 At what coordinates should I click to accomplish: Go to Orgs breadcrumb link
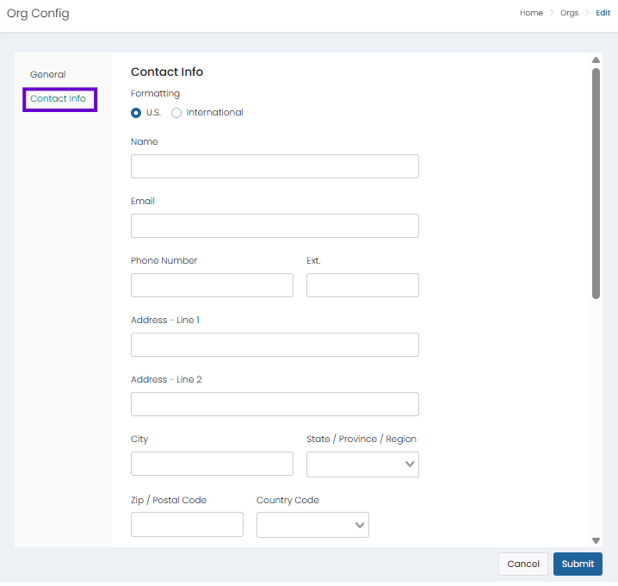pyautogui.click(x=569, y=13)
